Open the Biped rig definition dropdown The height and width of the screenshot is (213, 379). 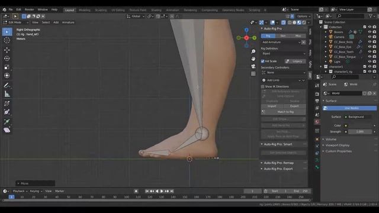[283, 54]
